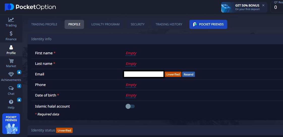Select the Profile person icon in sidebar
Image resolution: width=283 pixels, height=137 pixels.
[11, 48]
